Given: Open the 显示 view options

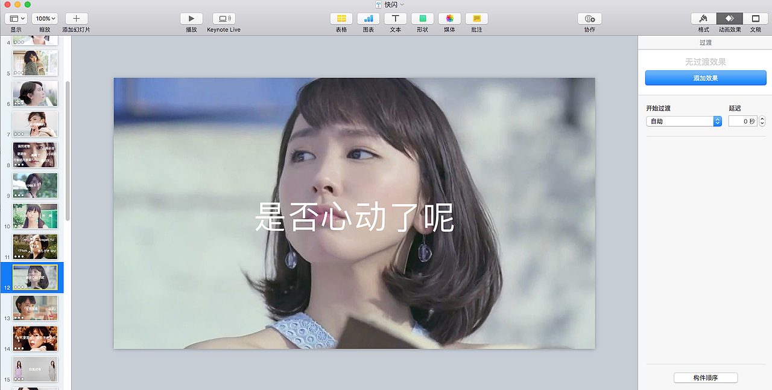Looking at the screenshot, I should point(16,19).
